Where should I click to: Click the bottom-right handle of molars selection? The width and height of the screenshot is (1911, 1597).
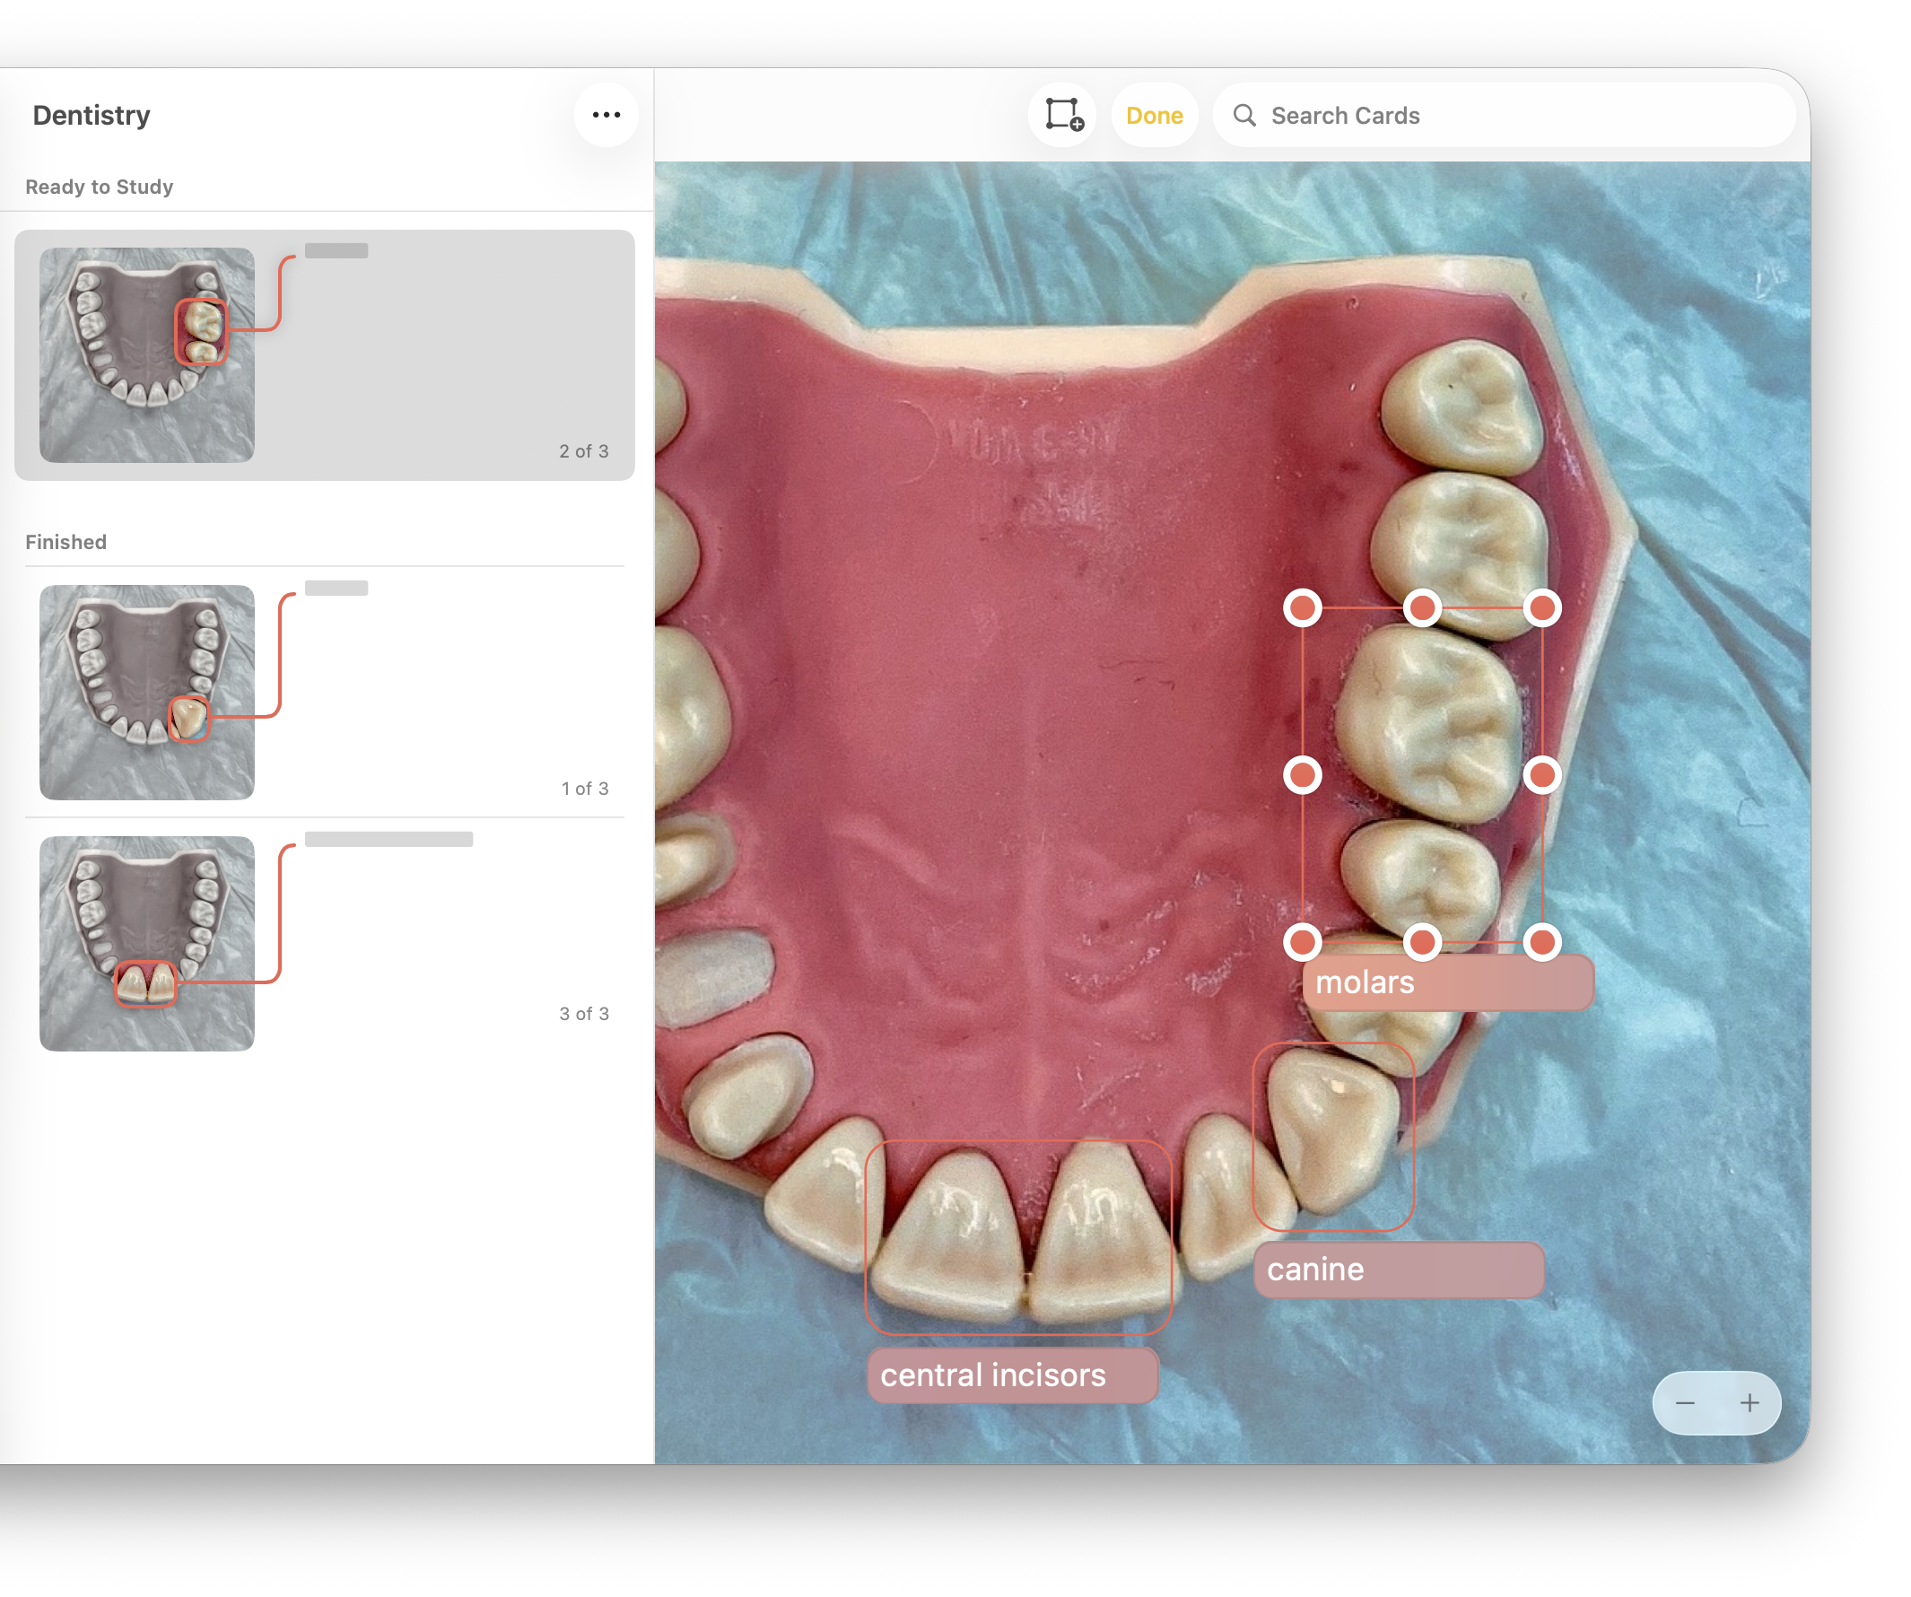(1542, 943)
